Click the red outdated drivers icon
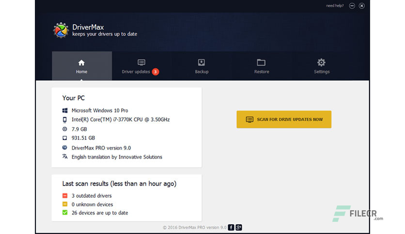 pyautogui.click(x=65, y=196)
